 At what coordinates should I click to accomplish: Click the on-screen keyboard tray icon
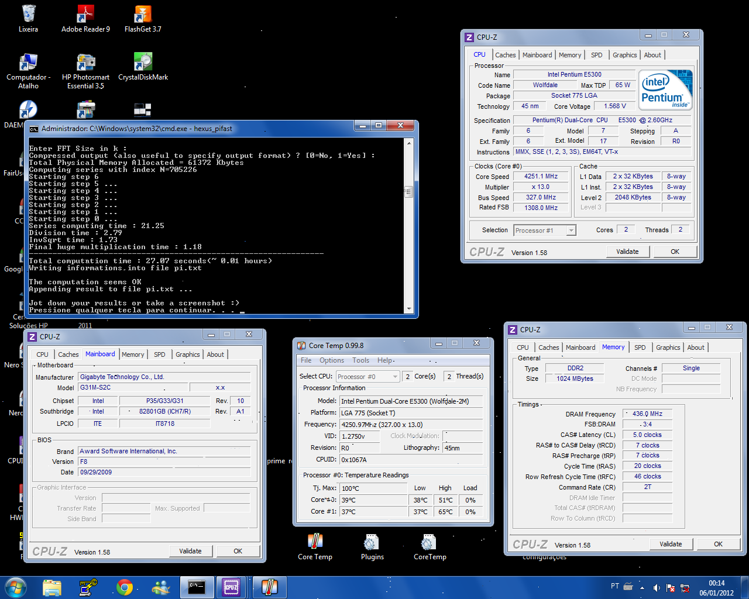(628, 586)
